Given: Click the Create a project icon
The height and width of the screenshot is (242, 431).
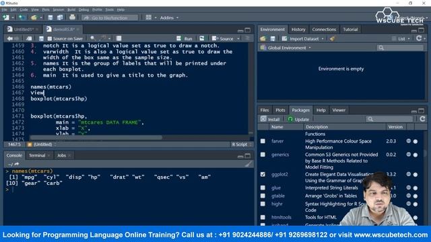Looking at the screenshot, I should click(x=22, y=17).
